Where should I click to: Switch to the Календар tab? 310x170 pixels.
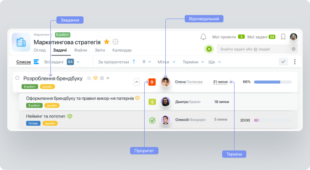(x=122, y=50)
